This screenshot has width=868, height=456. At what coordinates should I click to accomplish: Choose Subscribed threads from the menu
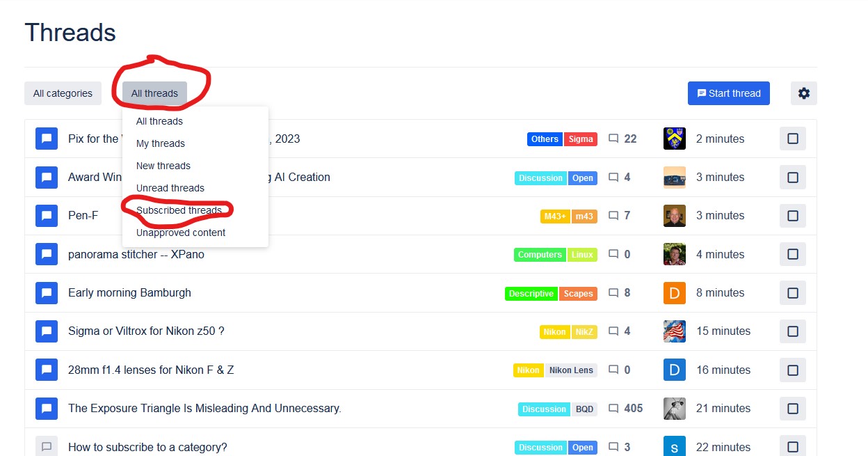[179, 210]
